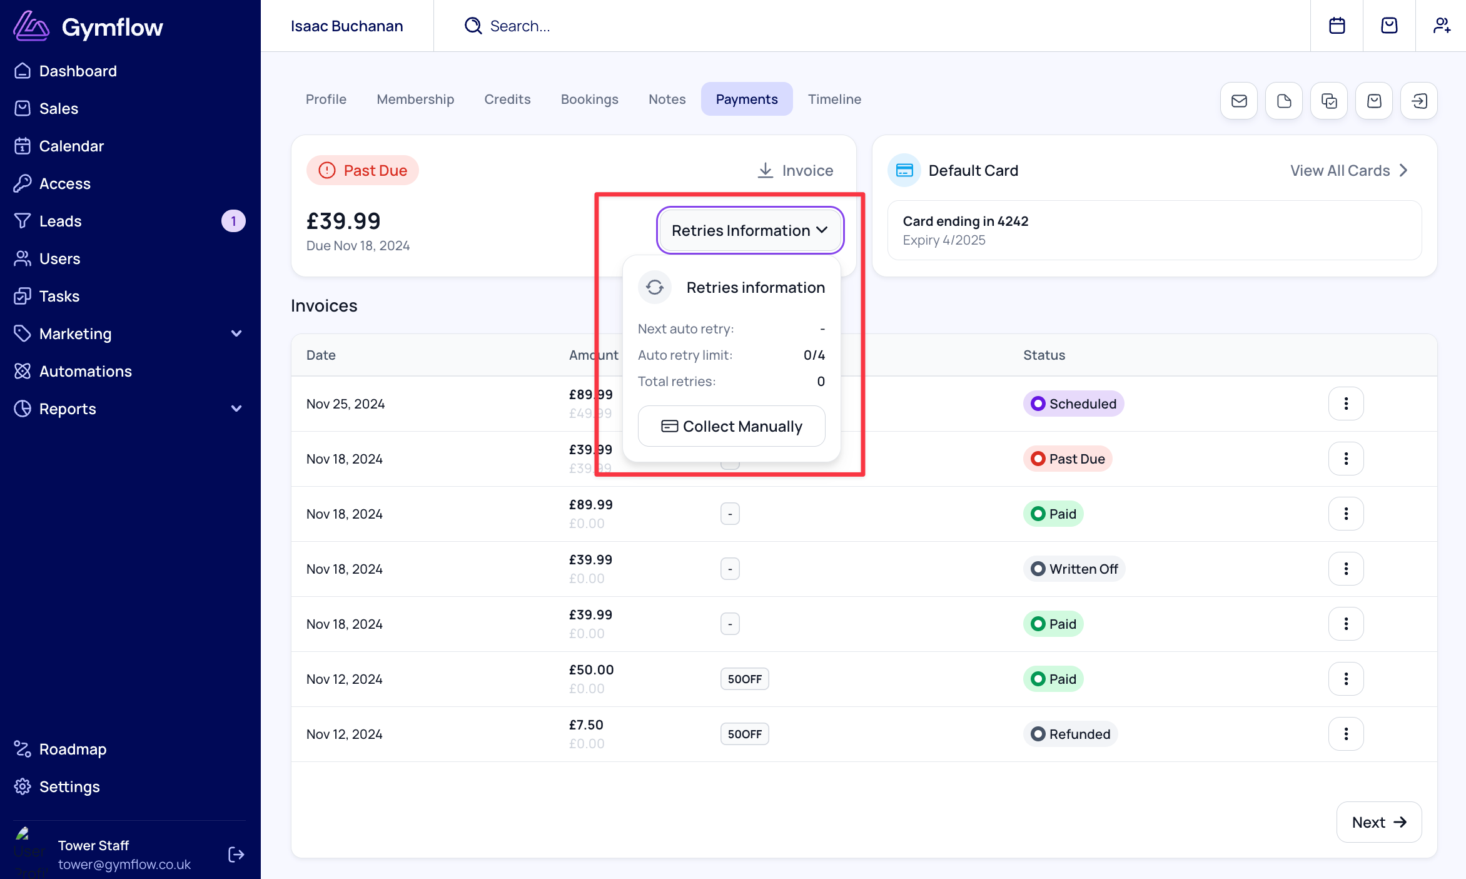The height and width of the screenshot is (879, 1466).
Task: Collapse the Retries Information dropdown
Action: point(749,230)
